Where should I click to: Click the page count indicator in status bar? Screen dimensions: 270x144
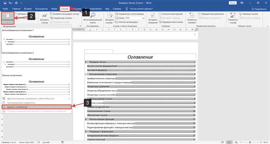click(x=9, y=142)
